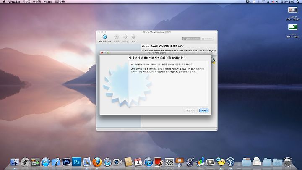Open the yellow chat bubble messenger in the Dock
This screenshot has width=302, height=170.
point(221,162)
